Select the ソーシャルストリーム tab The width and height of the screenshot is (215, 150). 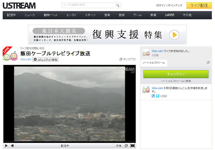click(154, 63)
